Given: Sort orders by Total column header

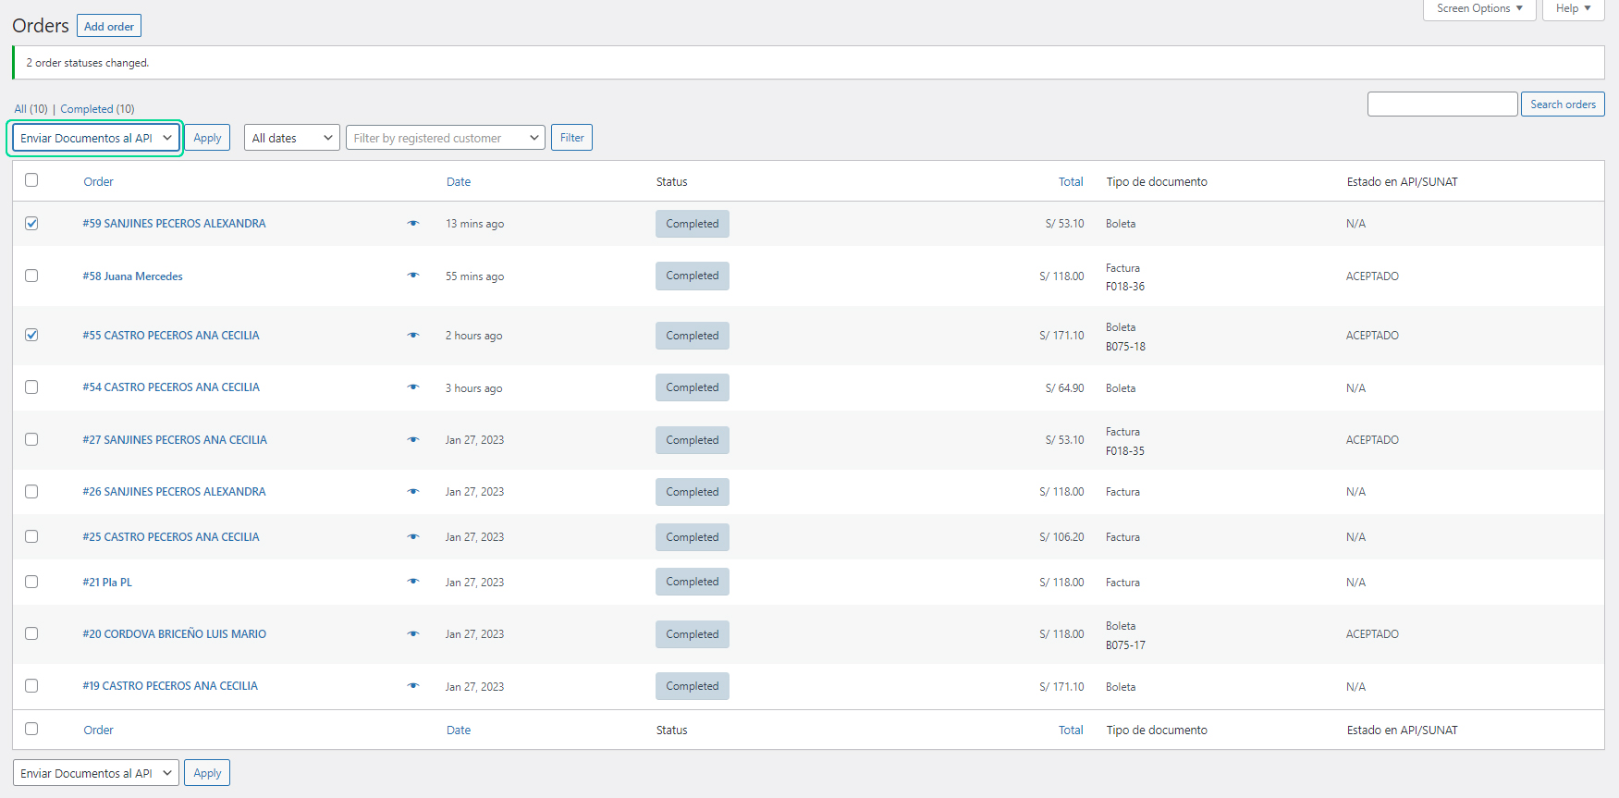Looking at the screenshot, I should click(1070, 182).
